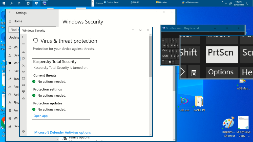Click the Find a setting search box
The width and height of the screenshot is (253, 142).
click(14, 30)
